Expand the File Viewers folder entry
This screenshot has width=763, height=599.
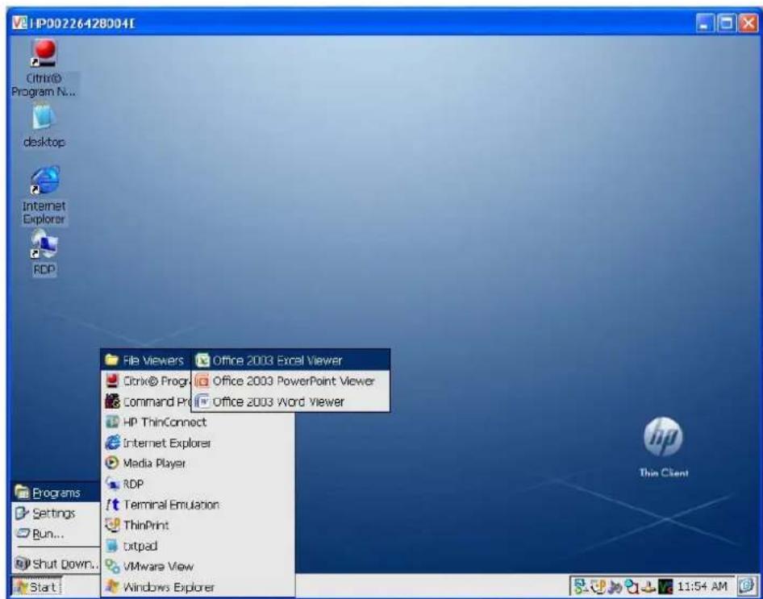(147, 360)
